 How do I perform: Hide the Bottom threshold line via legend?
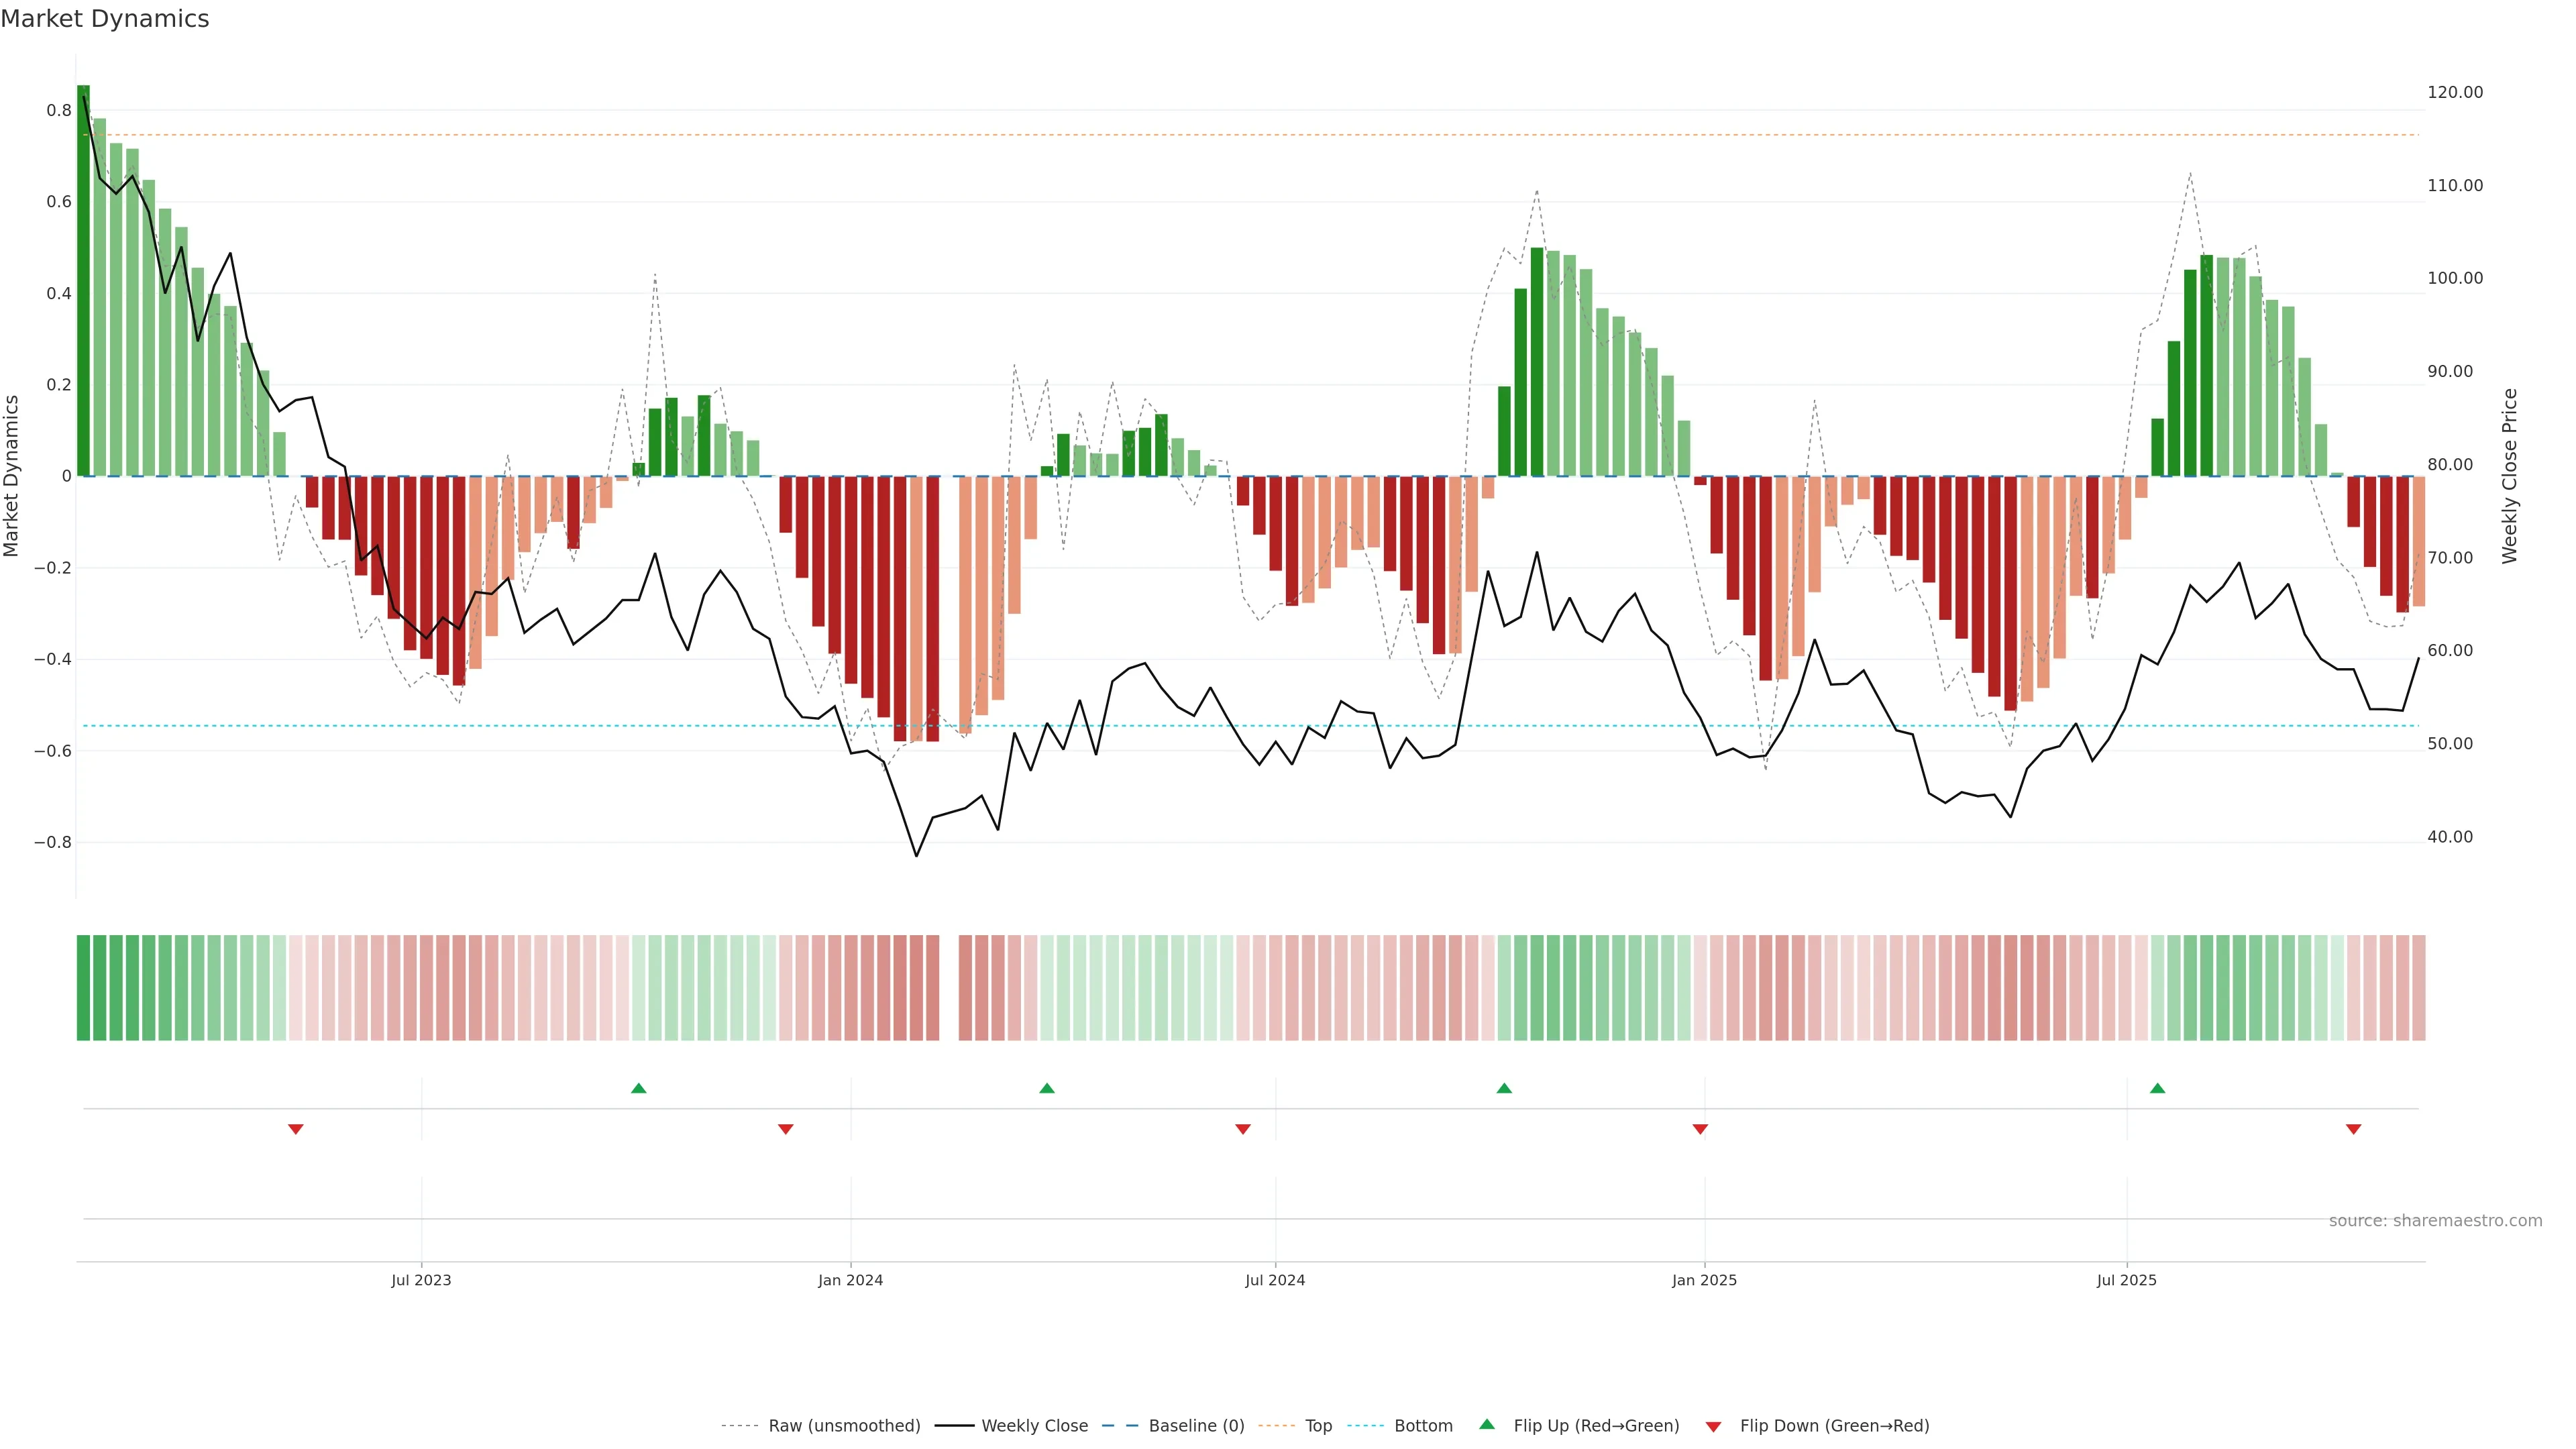point(1423,1426)
